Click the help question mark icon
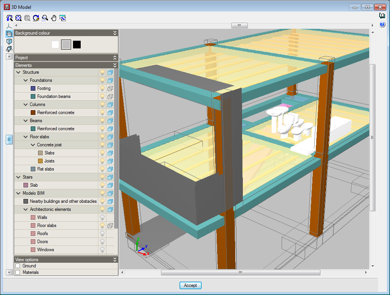 pyautogui.click(x=382, y=25)
